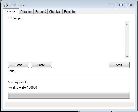This screenshot has width=138, height=112.
Task: Click the Clear button
Action: pyautogui.click(x=18, y=65)
